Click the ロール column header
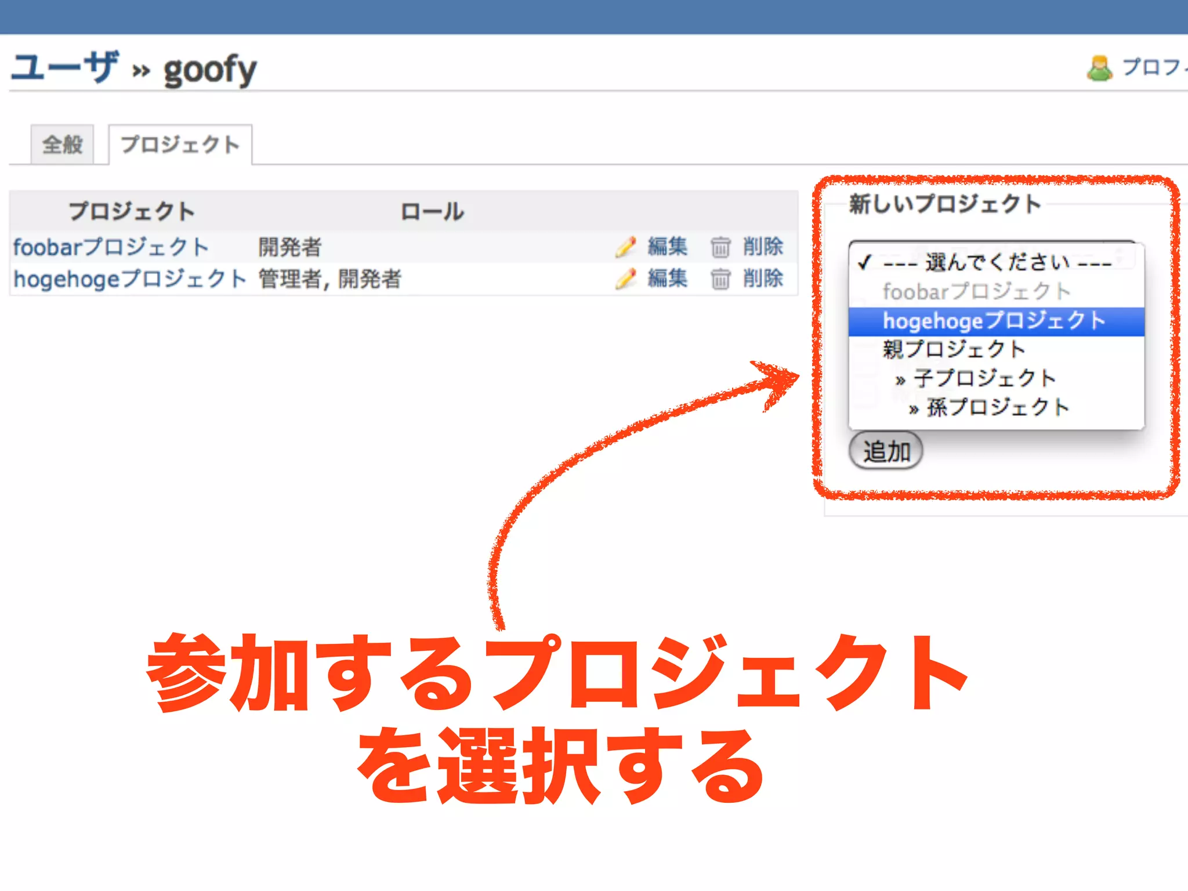Image resolution: width=1188 pixels, height=891 pixels. (432, 211)
